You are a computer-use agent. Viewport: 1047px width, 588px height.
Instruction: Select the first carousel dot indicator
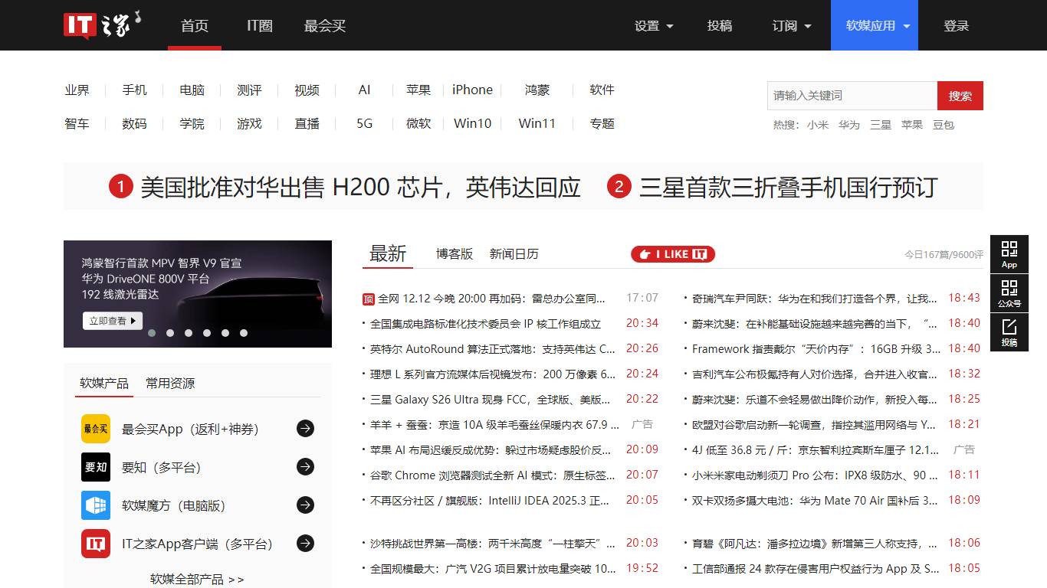pos(152,333)
